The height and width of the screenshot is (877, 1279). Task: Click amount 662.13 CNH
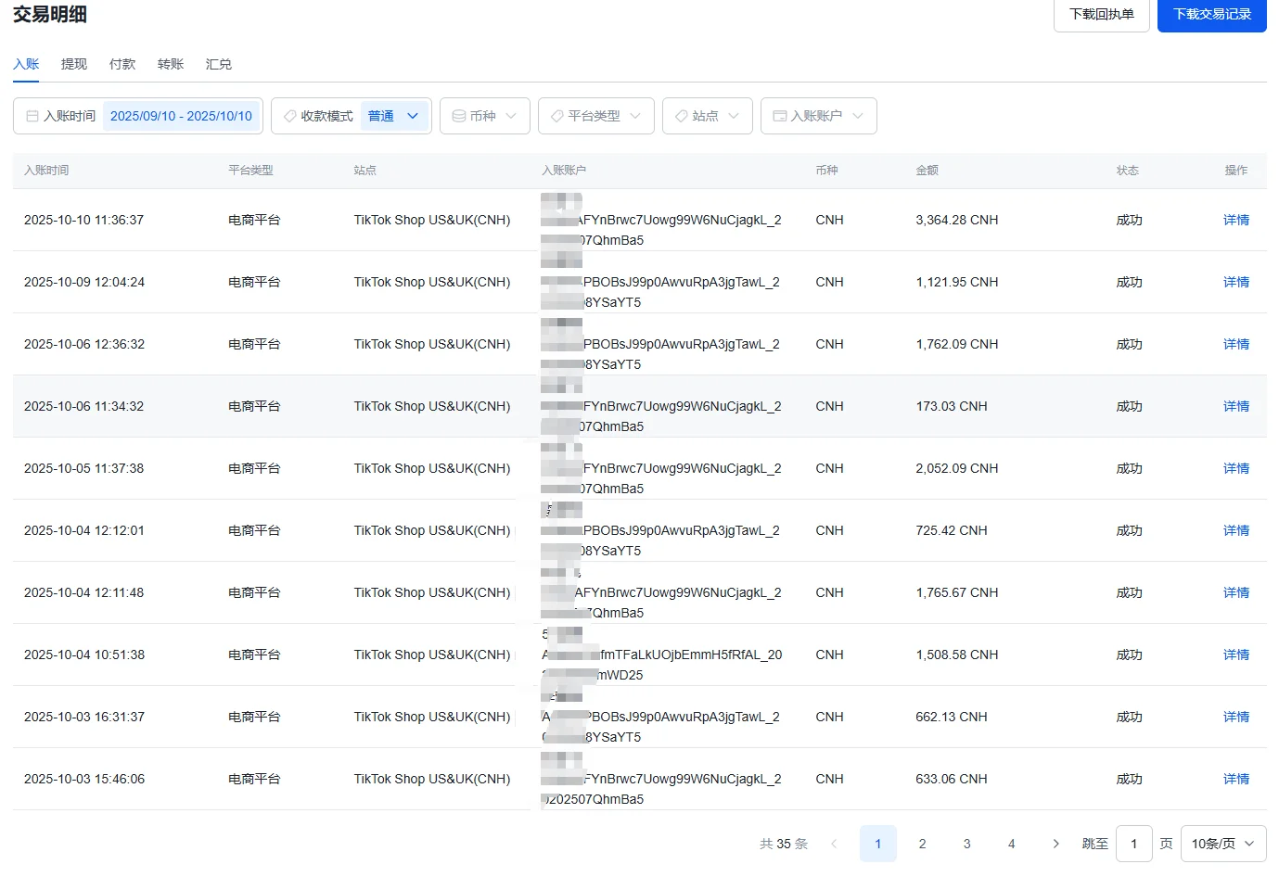point(952,717)
